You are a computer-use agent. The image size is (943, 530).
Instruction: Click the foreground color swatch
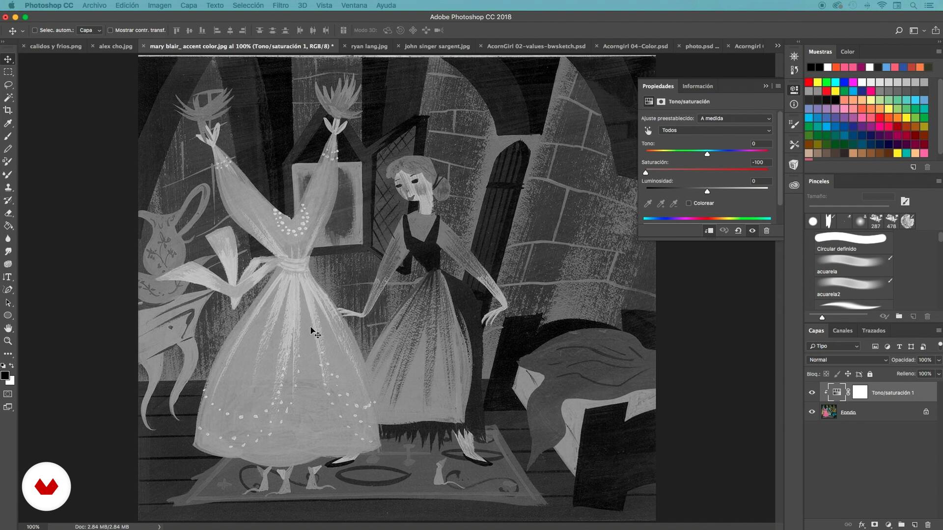5,375
